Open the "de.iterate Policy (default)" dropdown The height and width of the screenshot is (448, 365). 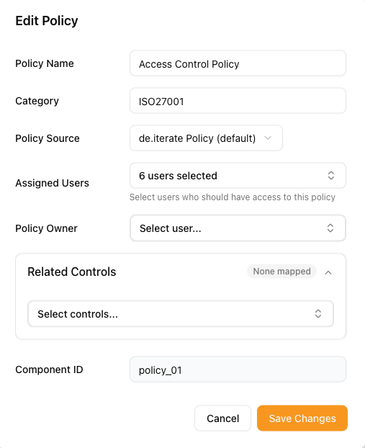coord(206,138)
